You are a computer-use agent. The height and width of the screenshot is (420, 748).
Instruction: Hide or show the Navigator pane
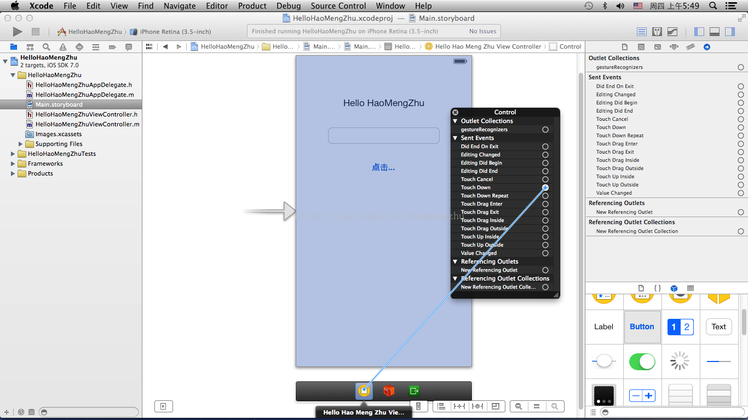[x=699, y=32]
